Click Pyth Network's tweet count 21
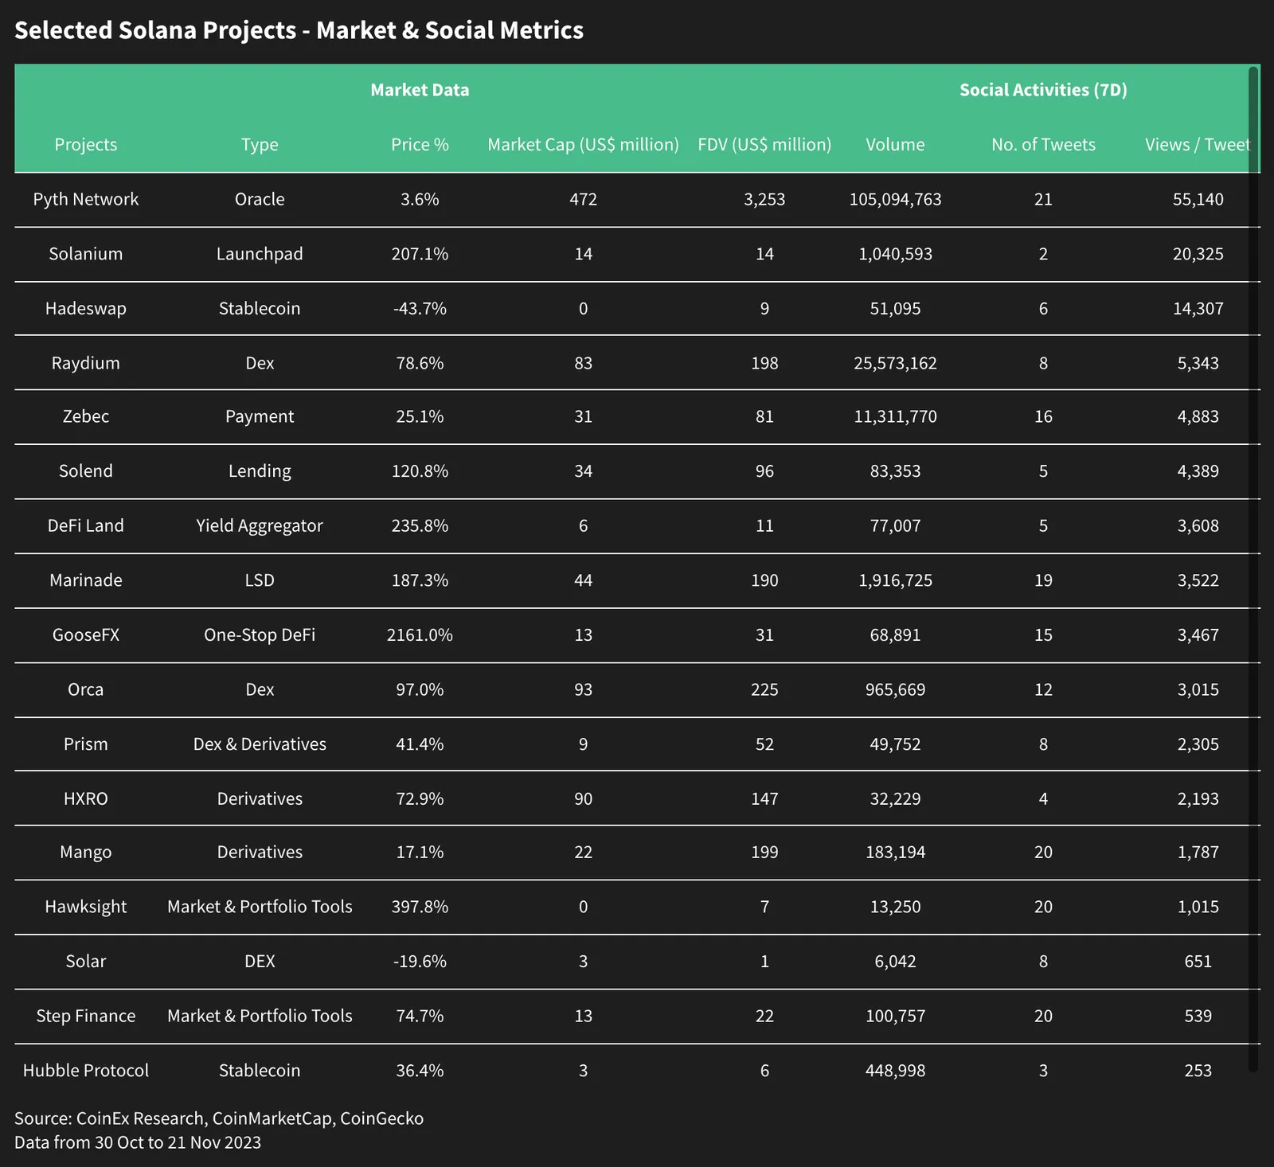The width and height of the screenshot is (1274, 1167). (1043, 199)
